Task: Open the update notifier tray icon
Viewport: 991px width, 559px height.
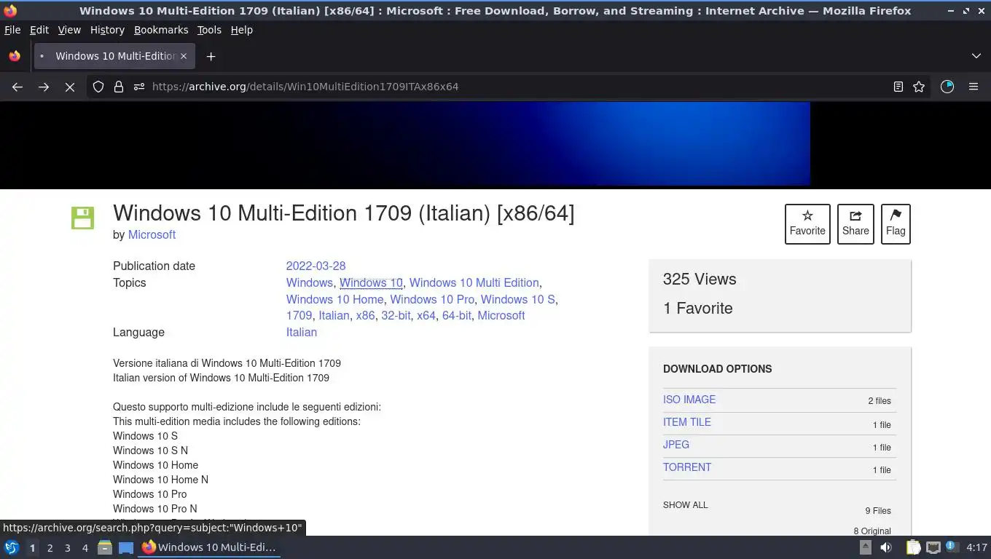Action: pos(951,547)
